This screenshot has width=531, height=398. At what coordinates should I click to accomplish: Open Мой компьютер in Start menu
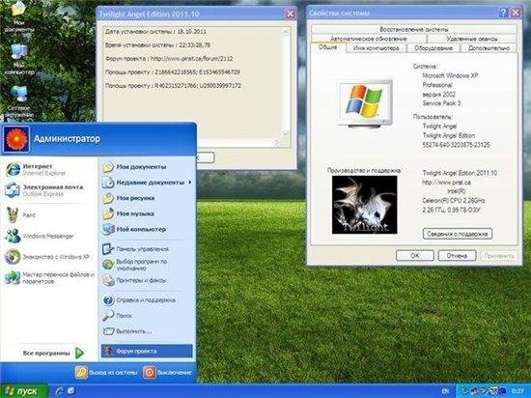click(135, 229)
